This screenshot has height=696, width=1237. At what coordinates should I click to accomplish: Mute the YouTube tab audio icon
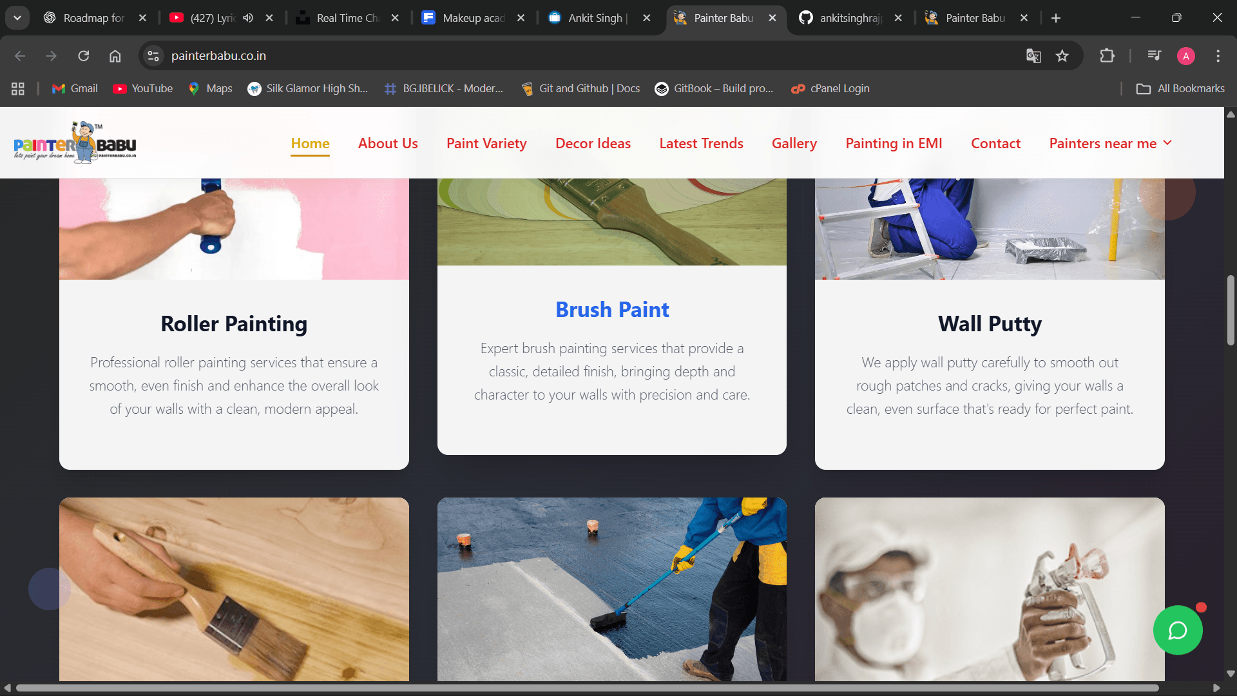tap(248, 18)
